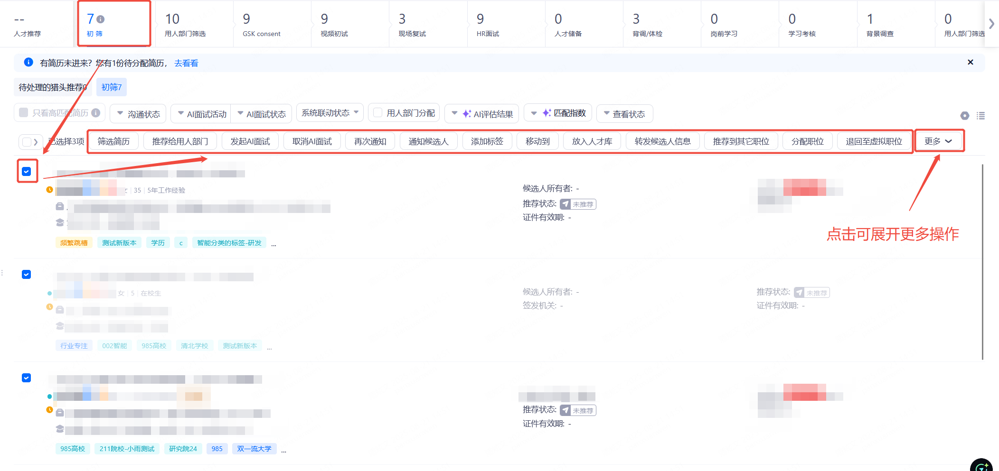Tick the select-all checkbox

(27, 142)
